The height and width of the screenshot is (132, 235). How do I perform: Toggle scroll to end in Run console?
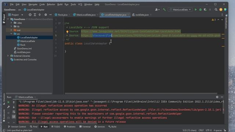click(14, 117)
